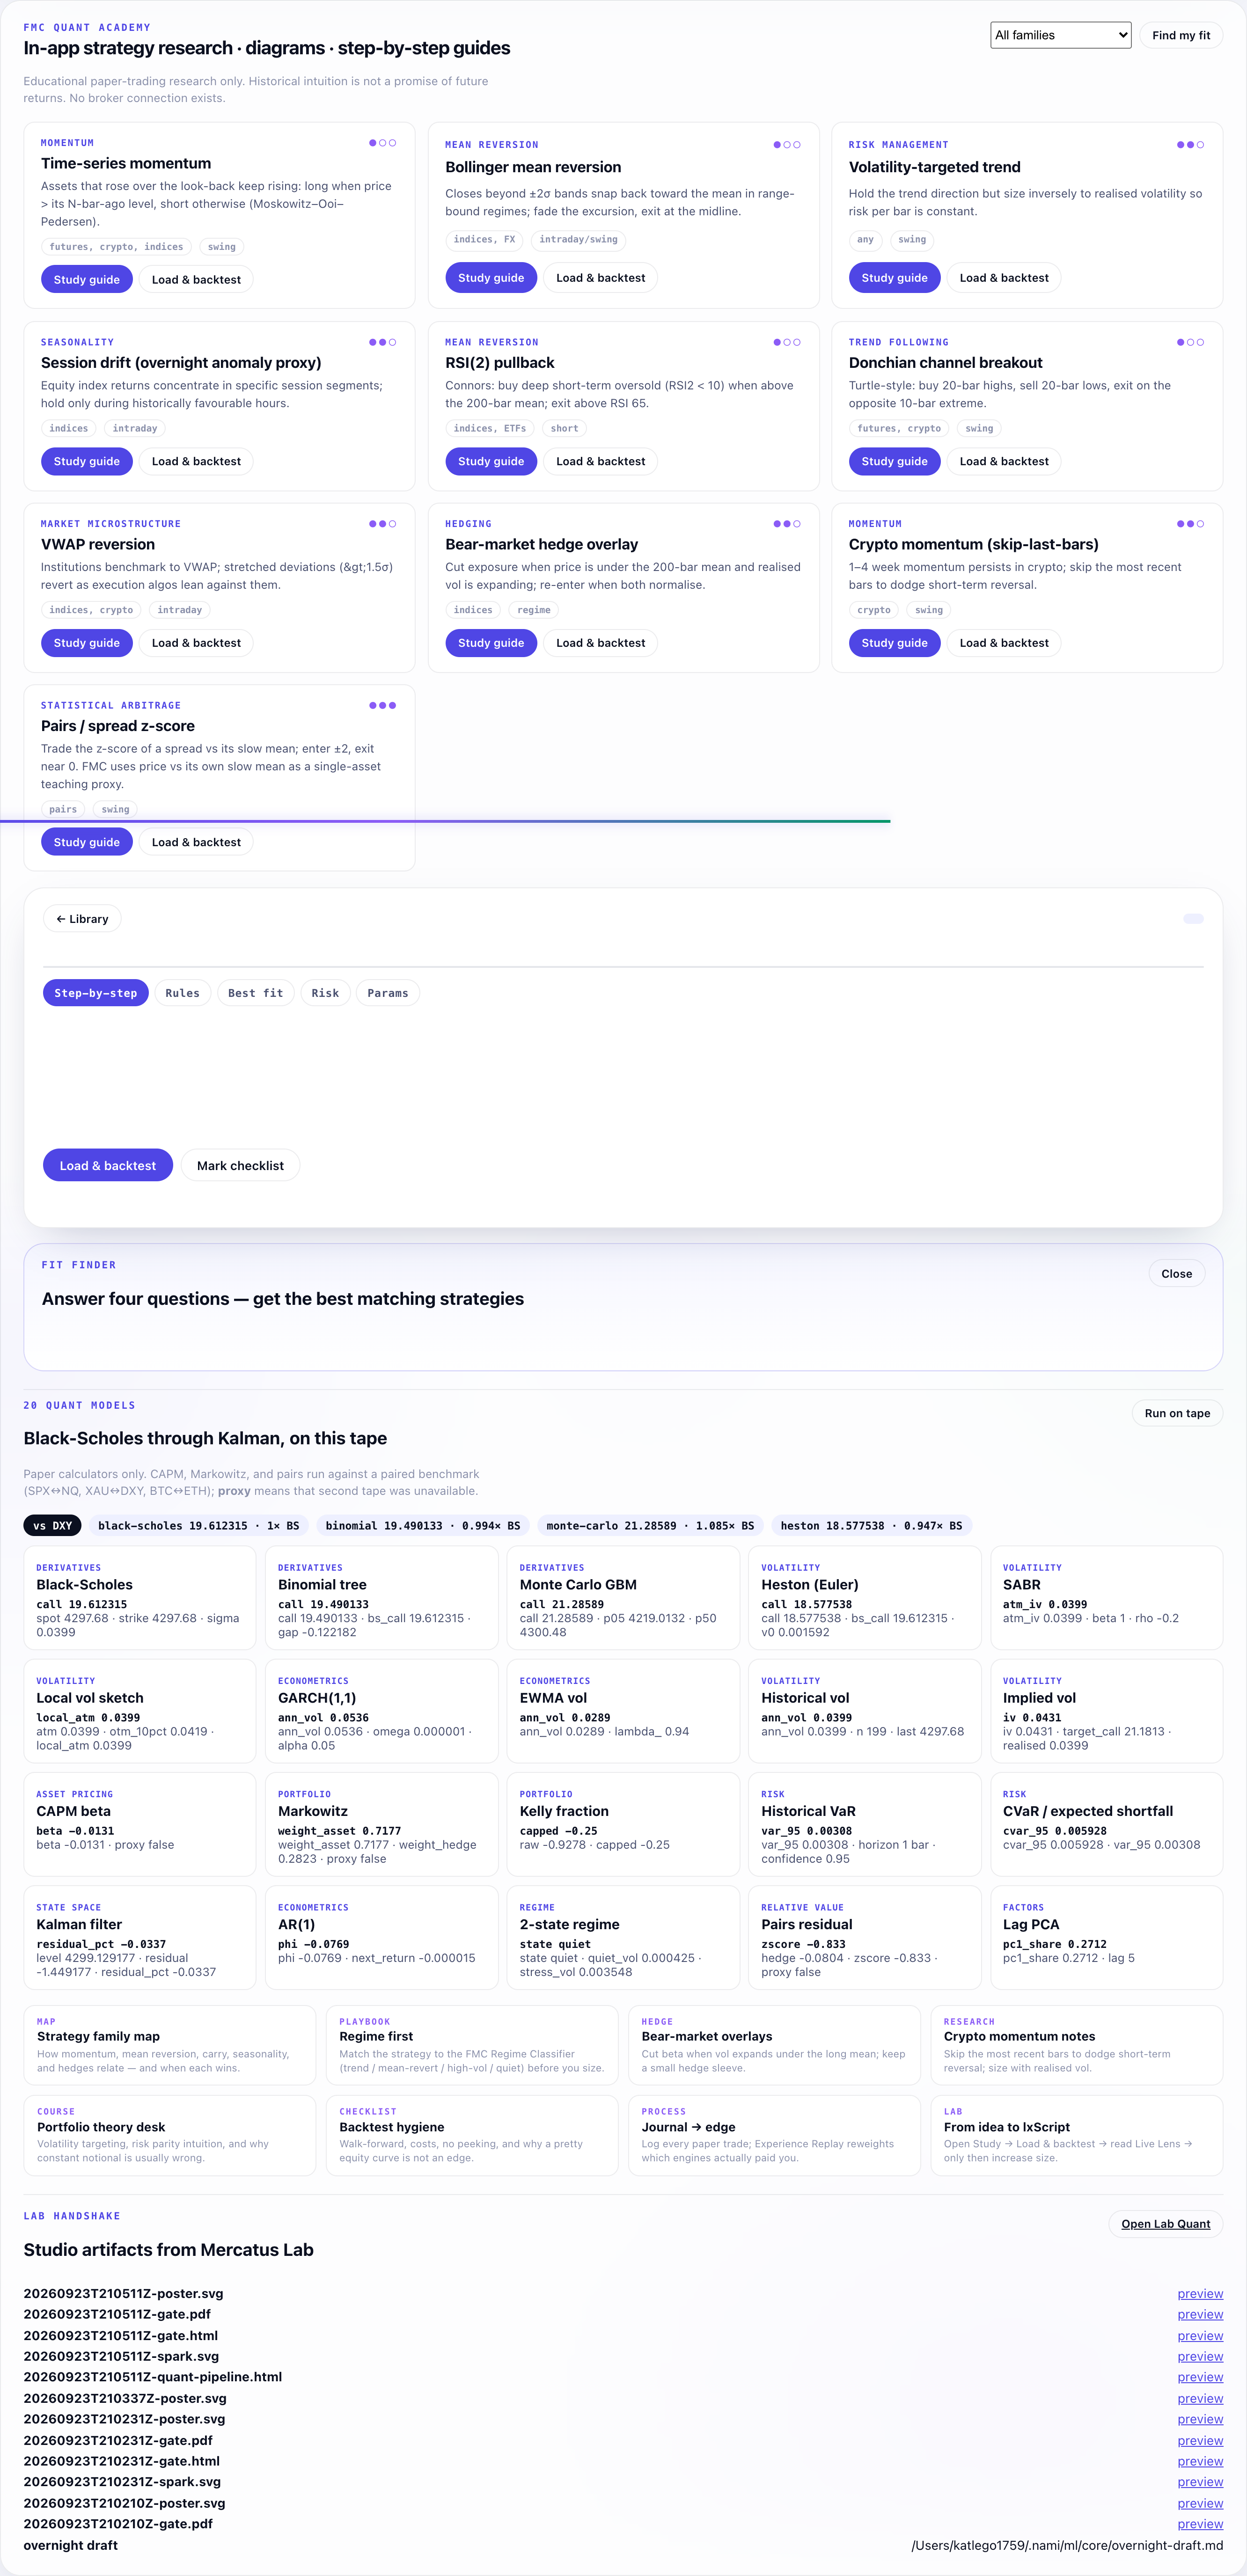Click Mark checklist button
1247x2576 pixels.
point(240,1166)
